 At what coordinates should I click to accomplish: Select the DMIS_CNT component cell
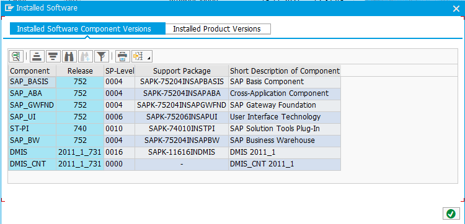coord(32,164)
